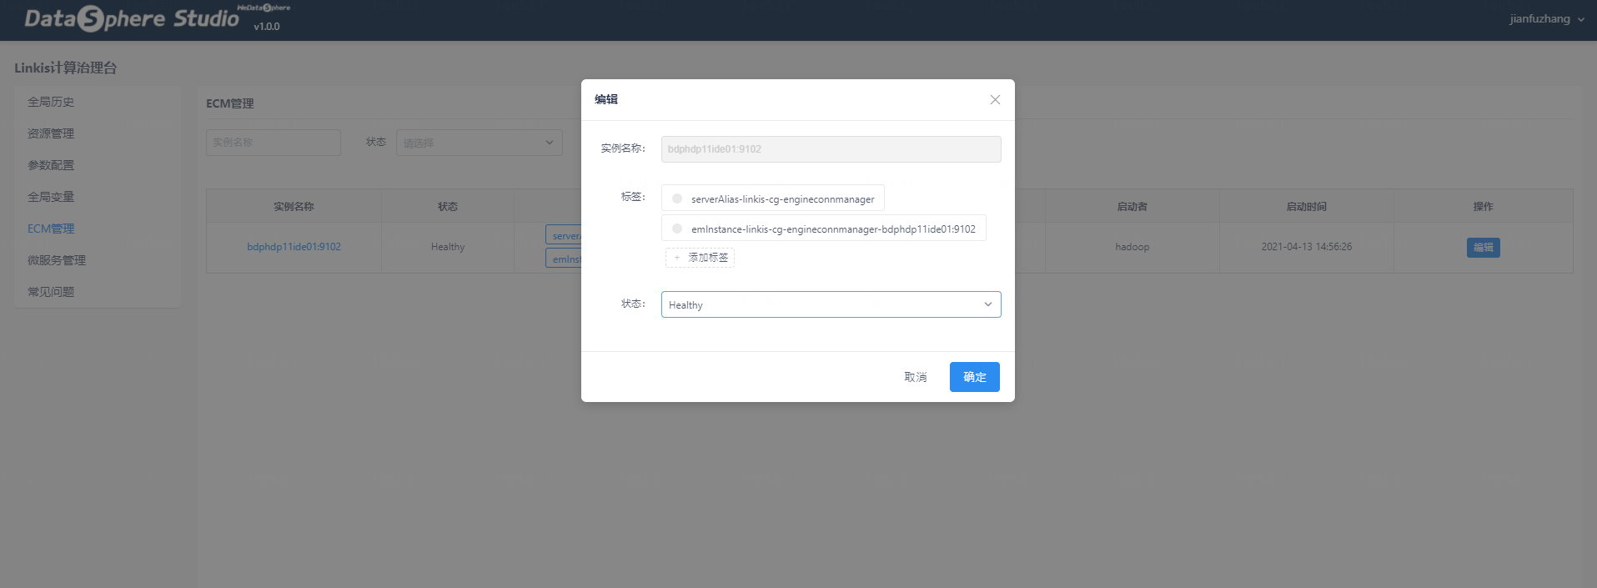
Task: Open 参数配置 in the sidebar
Action: [x=51, y=165]
